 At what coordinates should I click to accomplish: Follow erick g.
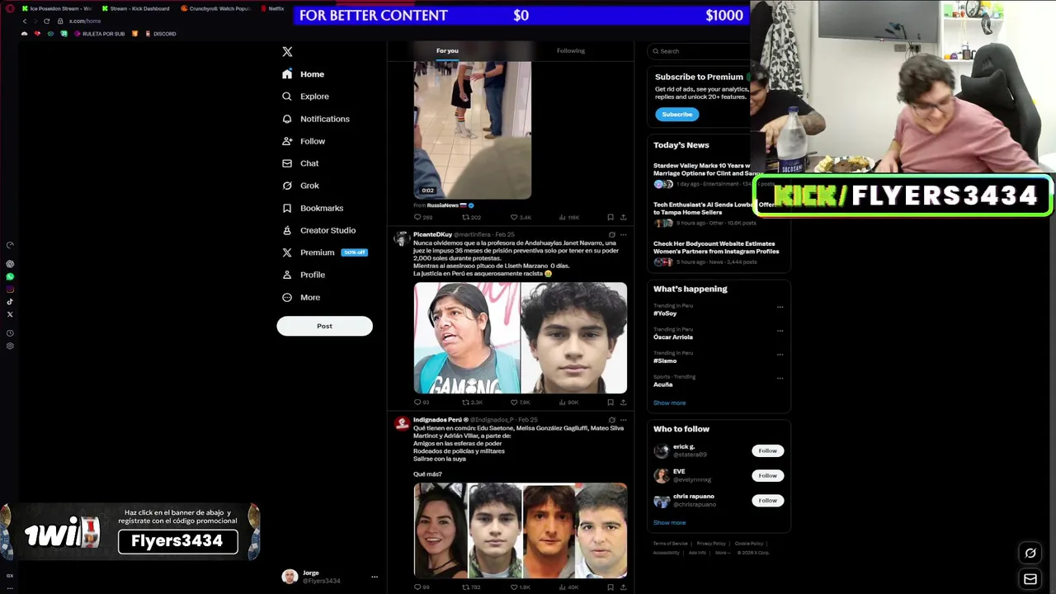coord(767,450)
